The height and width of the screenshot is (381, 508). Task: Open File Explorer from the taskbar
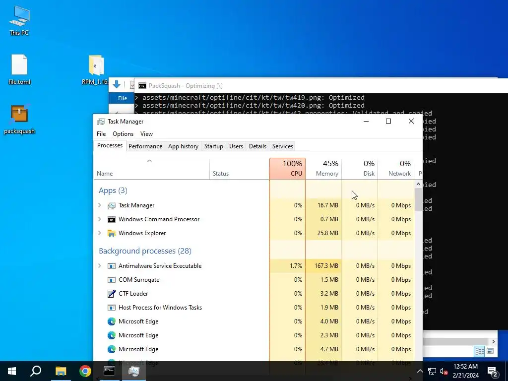(61, 371)
